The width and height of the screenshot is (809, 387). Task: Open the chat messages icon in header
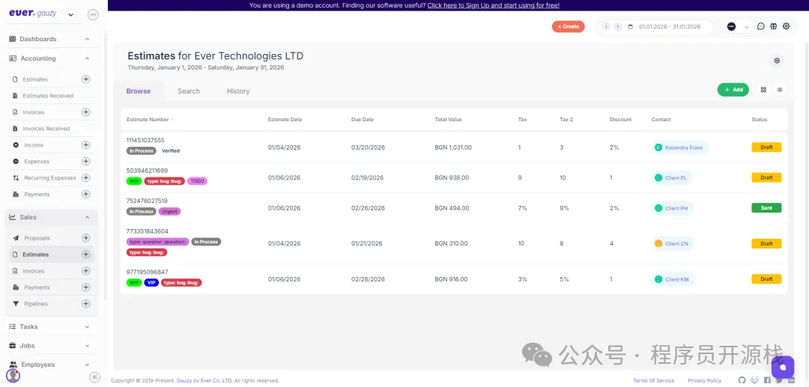(760, 26)
